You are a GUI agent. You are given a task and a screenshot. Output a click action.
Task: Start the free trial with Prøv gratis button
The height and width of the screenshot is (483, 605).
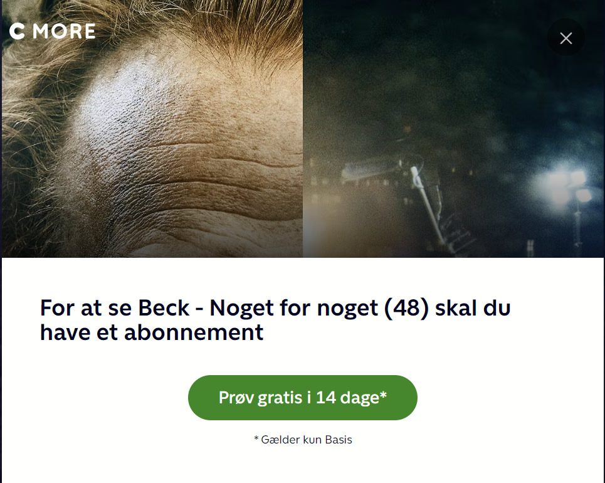[302, 397]
